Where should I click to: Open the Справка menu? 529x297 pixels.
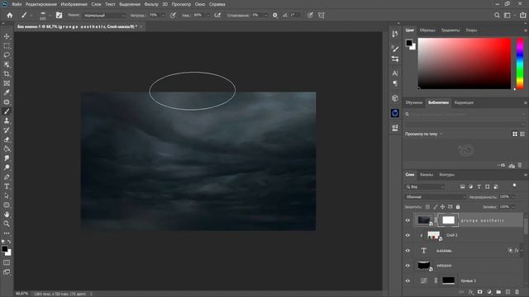click(x=217, y=4)
